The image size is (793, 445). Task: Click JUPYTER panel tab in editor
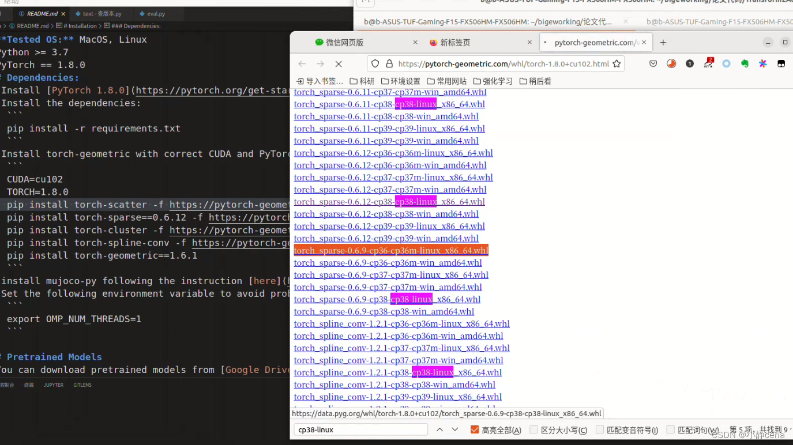click(54, 385)
